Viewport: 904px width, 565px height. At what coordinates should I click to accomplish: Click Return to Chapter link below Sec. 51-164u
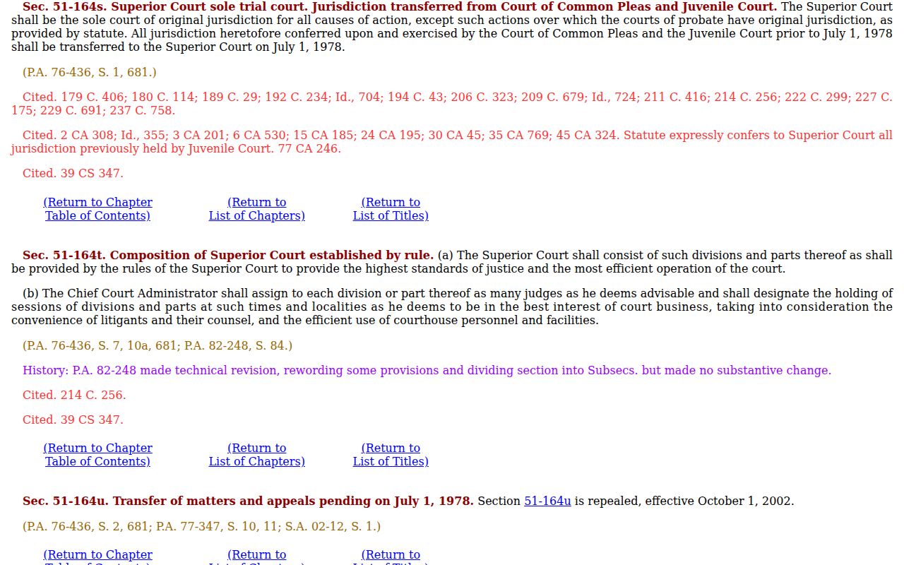click(97, 555)
